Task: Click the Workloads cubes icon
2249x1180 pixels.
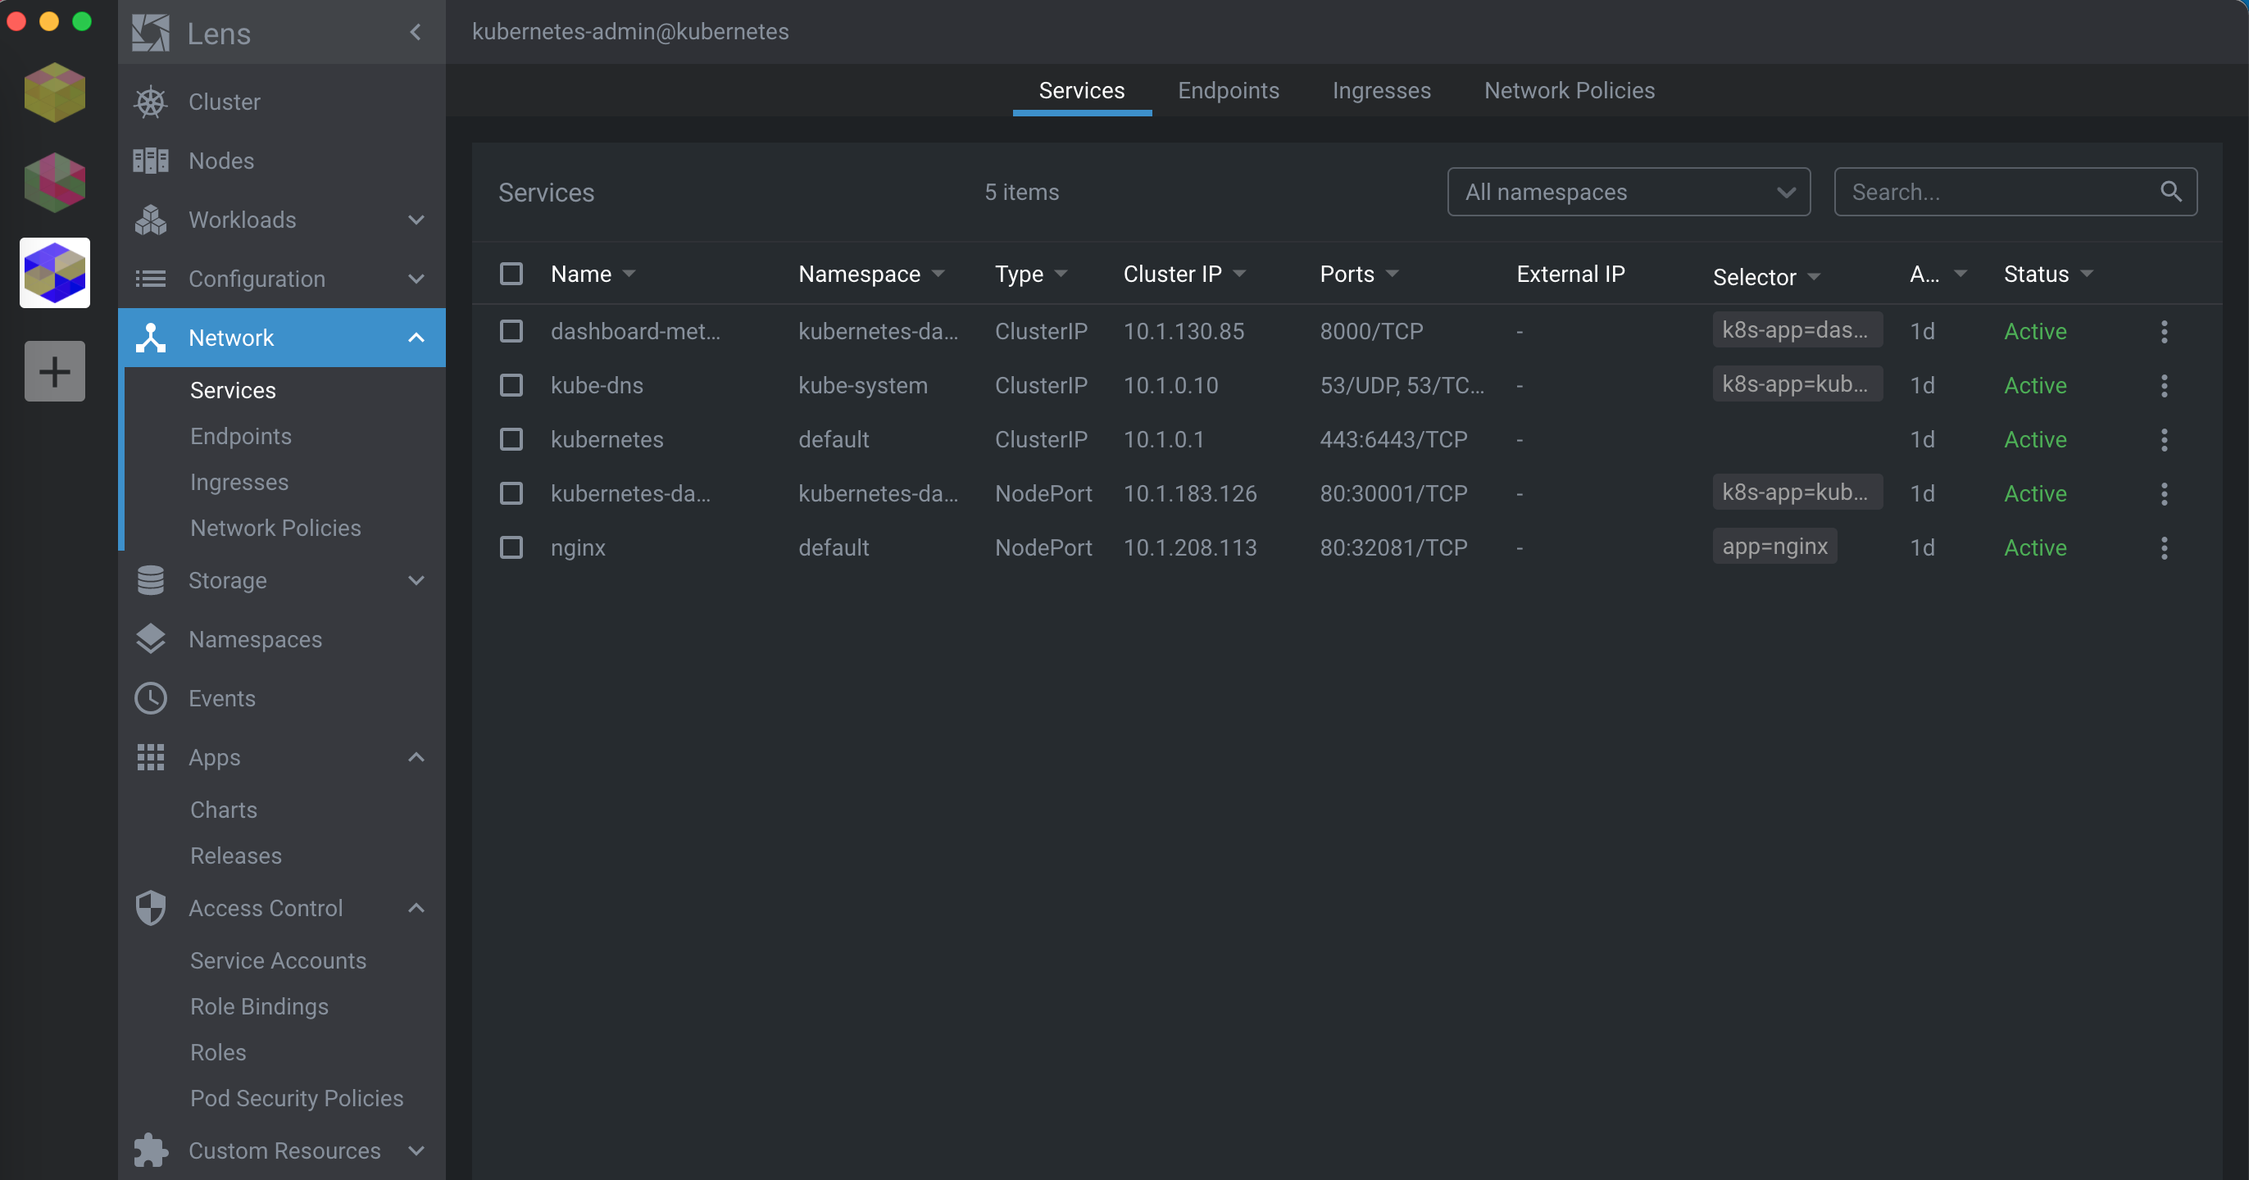Action: coord(150,220)
